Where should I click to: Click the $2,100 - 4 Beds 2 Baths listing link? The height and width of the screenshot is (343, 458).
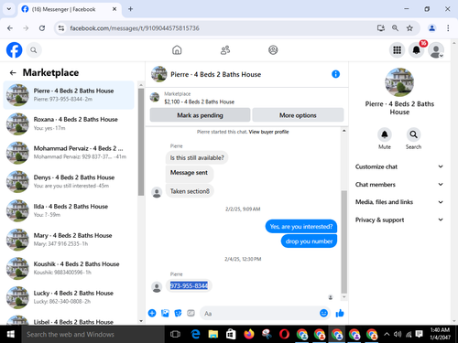(x=199, y=102)
